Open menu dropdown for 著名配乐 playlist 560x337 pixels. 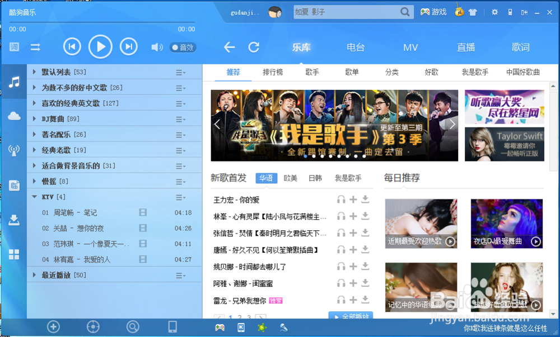181,135
